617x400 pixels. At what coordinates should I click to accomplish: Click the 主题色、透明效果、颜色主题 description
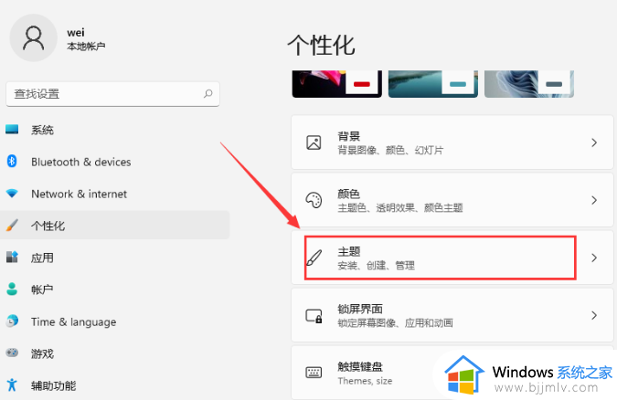point(400,207)
